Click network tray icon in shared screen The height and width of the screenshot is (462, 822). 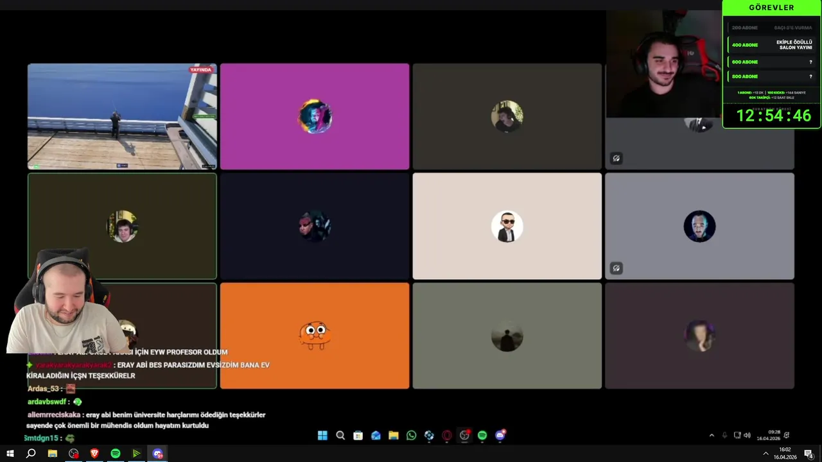pyautogui.click(x=737, y=435)
